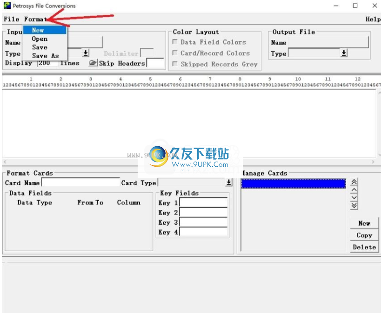
Task: Expand the Card Type dropdown arrow
Action: (229, 183)
